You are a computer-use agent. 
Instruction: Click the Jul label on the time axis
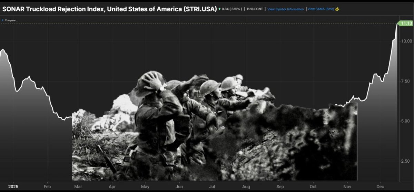[x=212, y=186]
